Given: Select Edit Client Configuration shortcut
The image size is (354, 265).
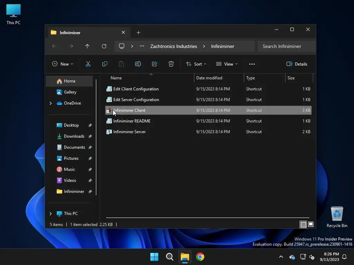Looking at the screenshot, I should pos(208,89).
